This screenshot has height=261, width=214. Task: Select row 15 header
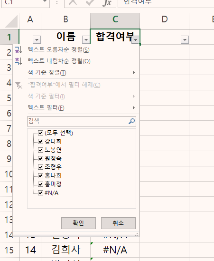tap(9, 250)
